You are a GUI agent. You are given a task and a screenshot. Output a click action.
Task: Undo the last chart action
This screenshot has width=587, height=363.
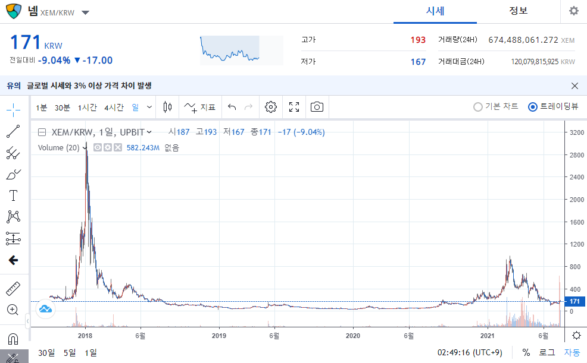click(x=232, y=107)
